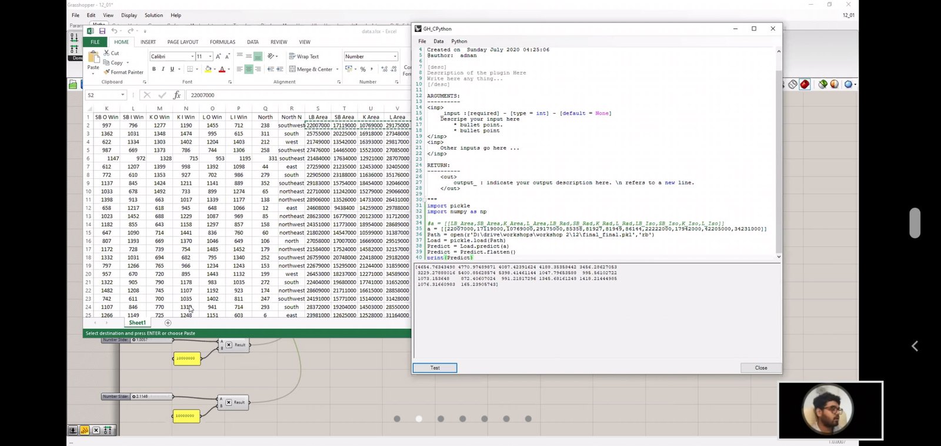The width and height of the screenshot is (941, 446).
Task: Click the Excel Save icon
Action: point(102,31)
